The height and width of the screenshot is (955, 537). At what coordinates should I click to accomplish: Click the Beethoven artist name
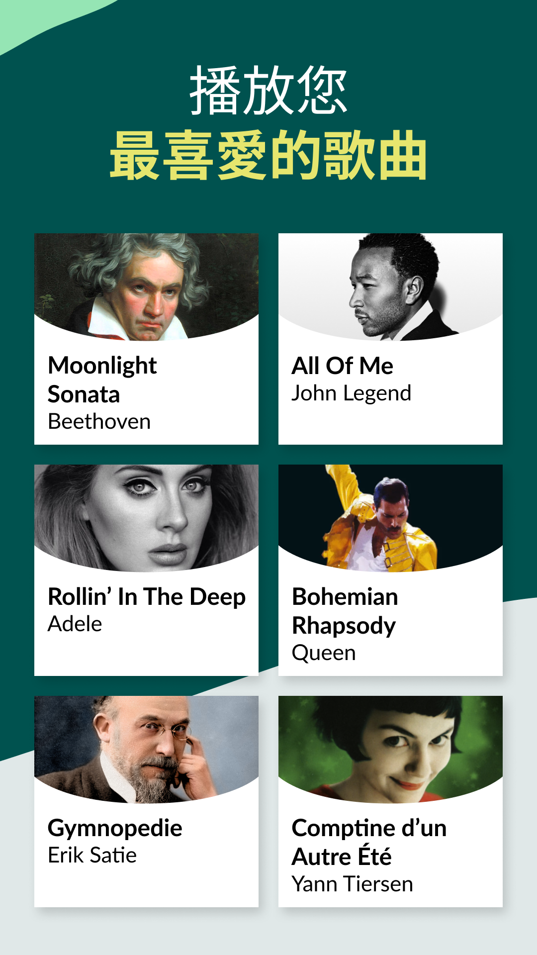point(99,422)
